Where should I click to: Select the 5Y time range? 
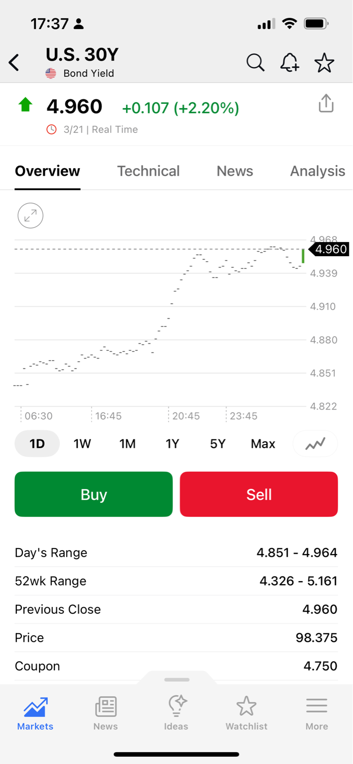point(217,444)
